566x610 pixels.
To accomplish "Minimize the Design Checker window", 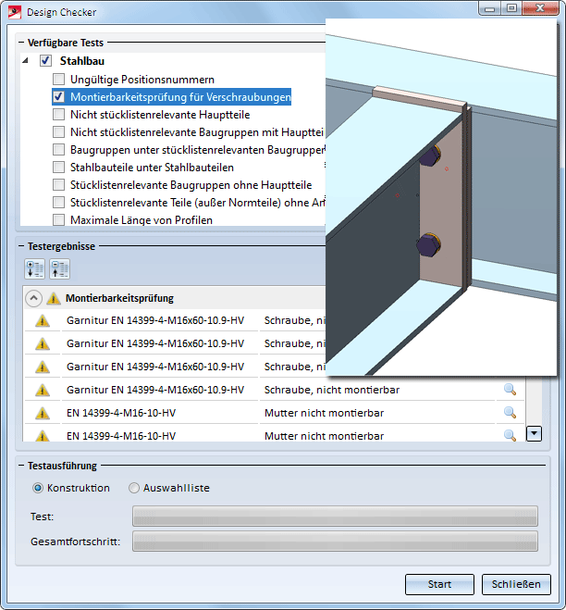I will point(489,8).
